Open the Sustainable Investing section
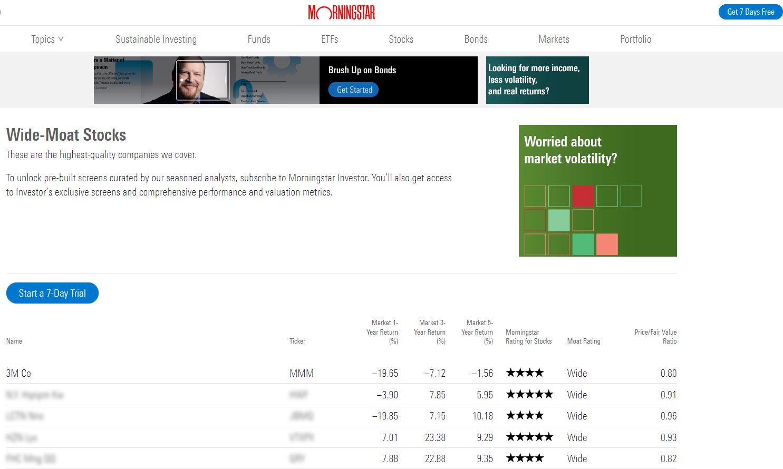Image resolution: width=783 pixels, height=469 pixels. coord(156,39)
